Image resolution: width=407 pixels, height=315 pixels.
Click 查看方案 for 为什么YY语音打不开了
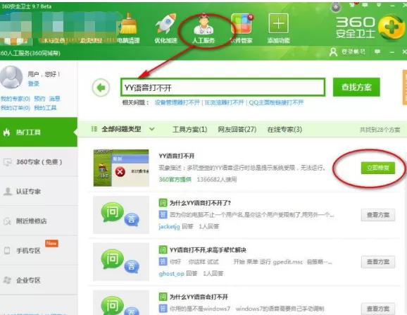[x=378, y=215]
